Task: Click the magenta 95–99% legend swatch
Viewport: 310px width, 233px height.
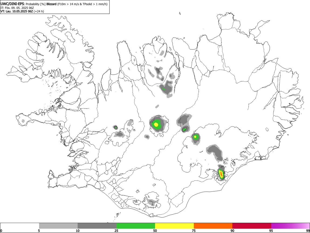Action: pos(290,226)
